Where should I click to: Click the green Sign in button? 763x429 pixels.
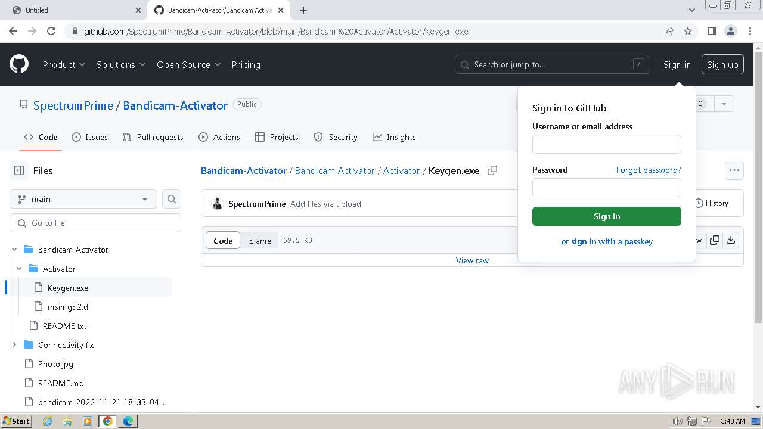(x=607, y=216)
